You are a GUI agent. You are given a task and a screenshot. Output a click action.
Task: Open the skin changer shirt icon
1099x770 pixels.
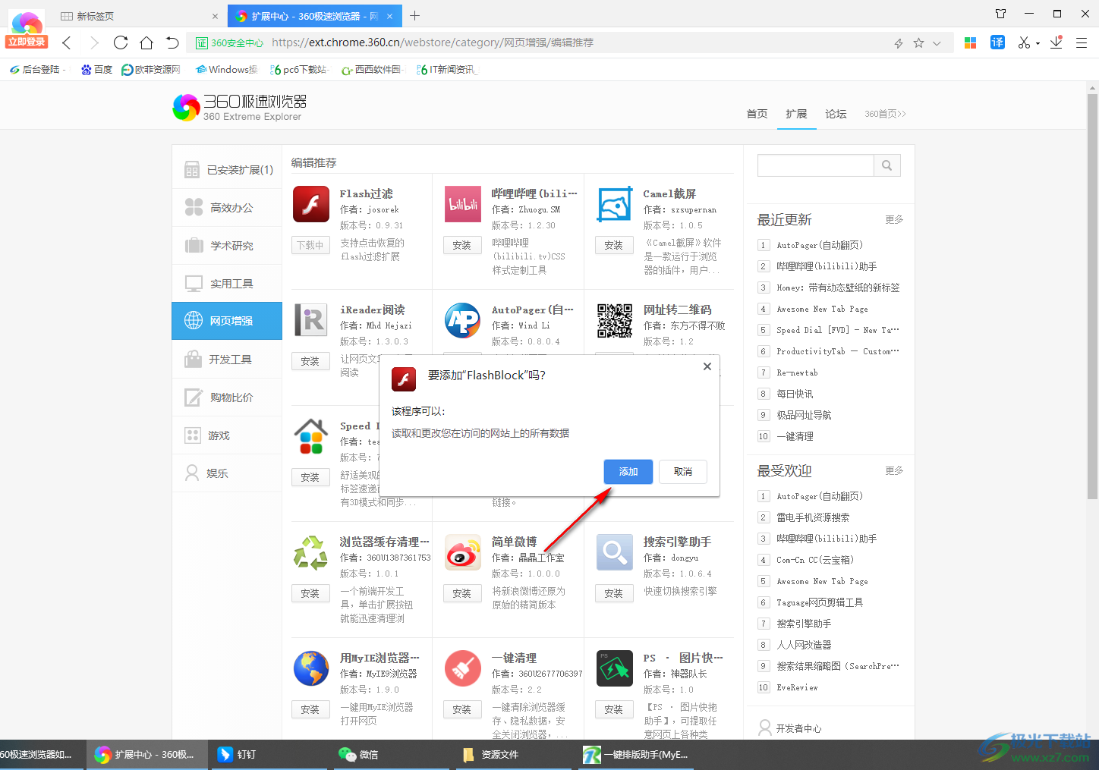pos(1000,14)
